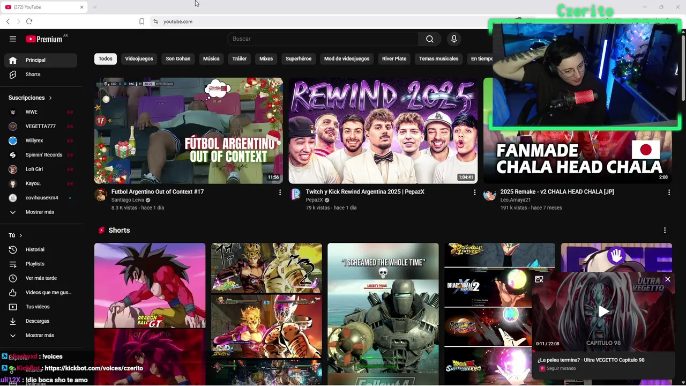
Task: Select the River Plate filter chip
Action: click(x=394, y=58)
